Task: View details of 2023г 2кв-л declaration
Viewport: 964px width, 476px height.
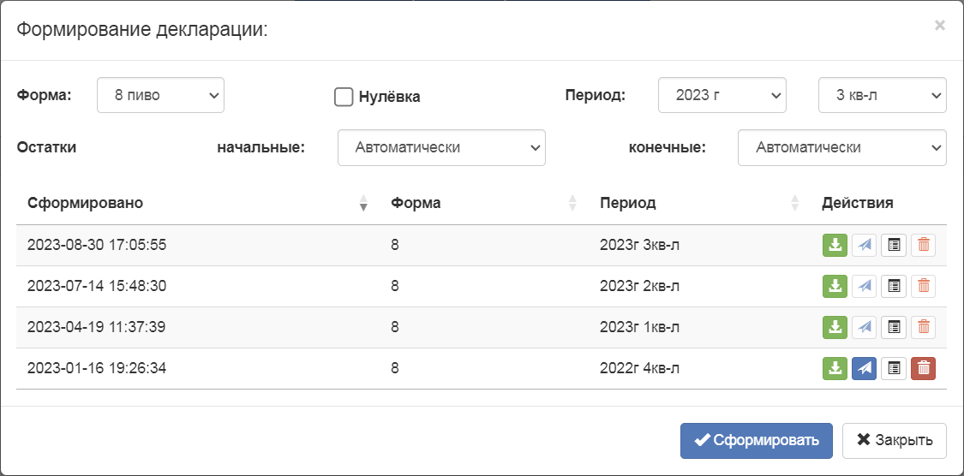Action: (894, 286)
